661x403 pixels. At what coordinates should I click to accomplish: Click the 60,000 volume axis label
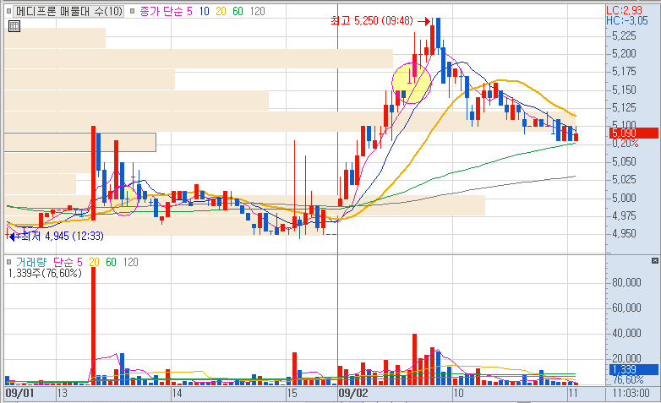(x=626, y=308)
